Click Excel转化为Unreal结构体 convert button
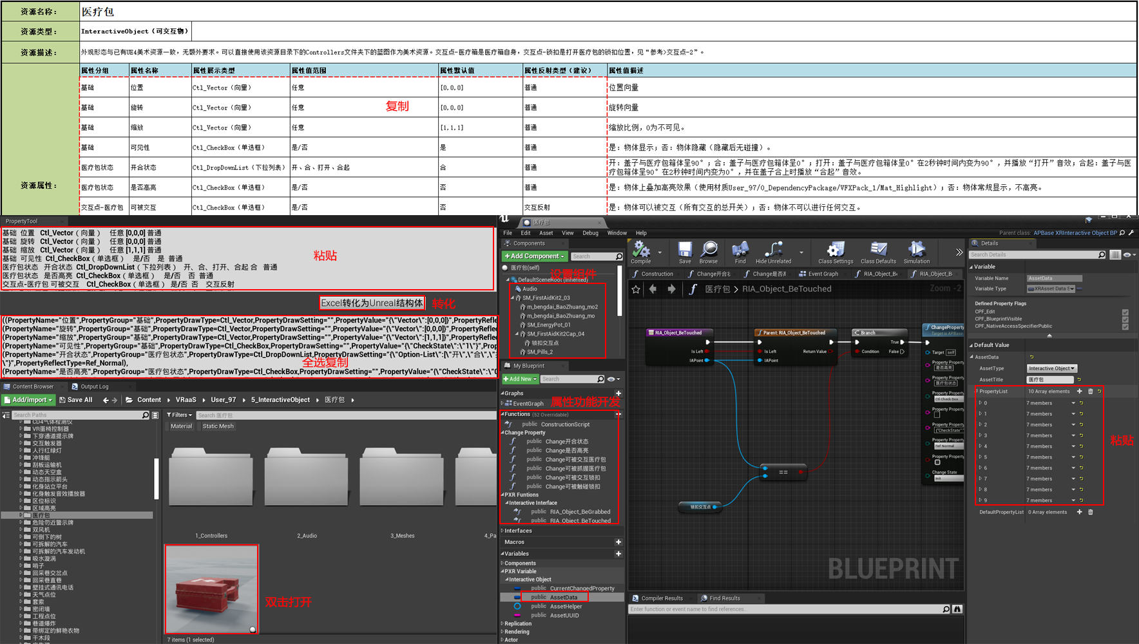Viewport: 1139px width, 644px height. pyautogui.click(x=372, y=303)
